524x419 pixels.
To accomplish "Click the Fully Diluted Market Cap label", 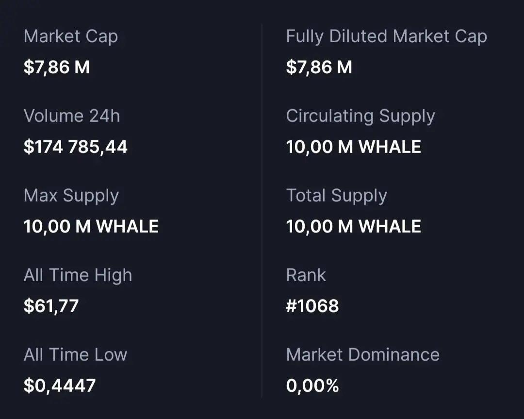I will [x=386, y=37].
